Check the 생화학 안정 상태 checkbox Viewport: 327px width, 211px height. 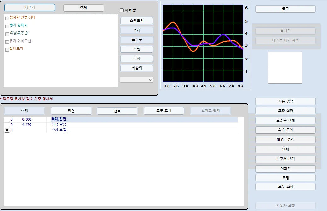[7, 18]
